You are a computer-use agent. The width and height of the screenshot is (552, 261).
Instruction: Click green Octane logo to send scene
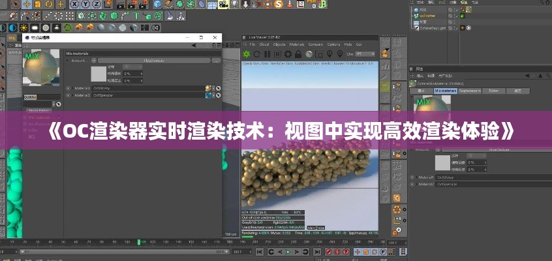coord(247,54)
